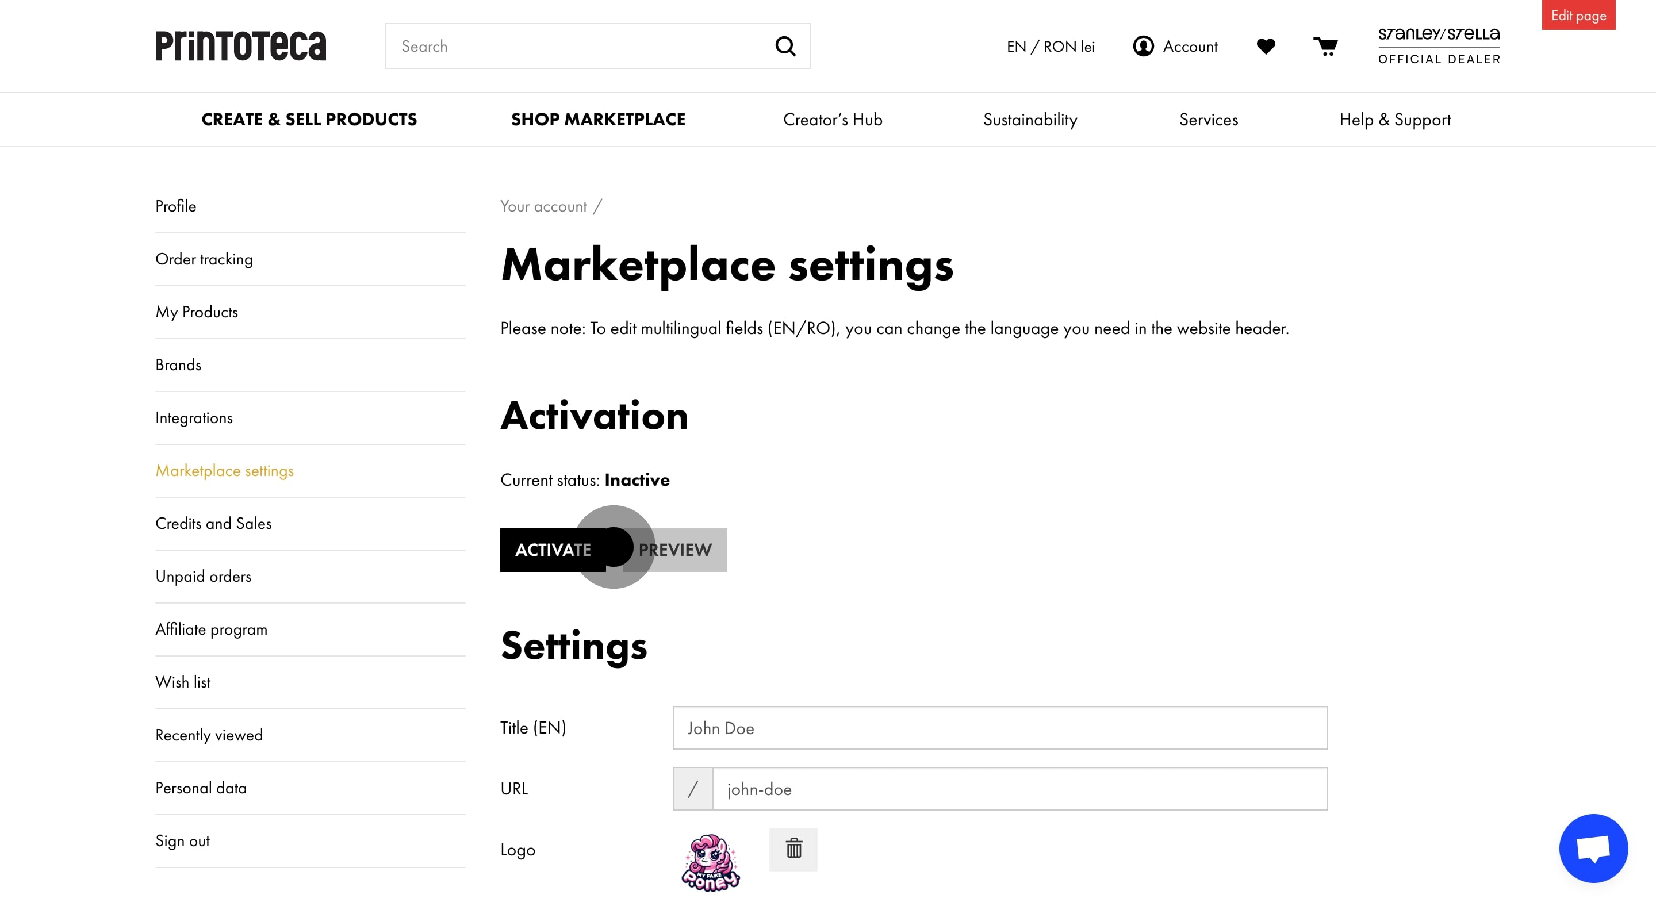1656x906 pixels.
Task: Click Stanley/Stella official dealer logo
Action: point(1439,46)
